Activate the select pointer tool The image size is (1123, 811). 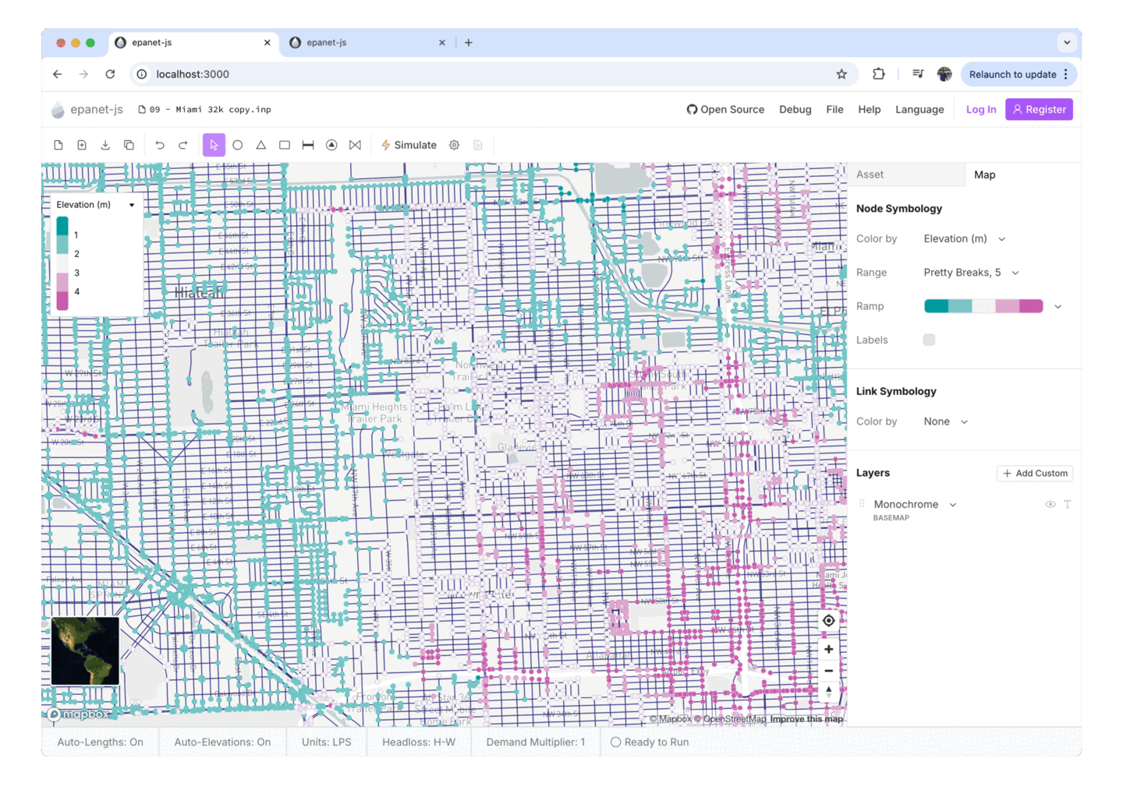click(x=214, y=145)
